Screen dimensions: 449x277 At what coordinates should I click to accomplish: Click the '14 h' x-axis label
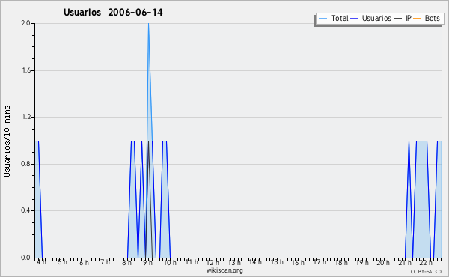click(255, 262)
